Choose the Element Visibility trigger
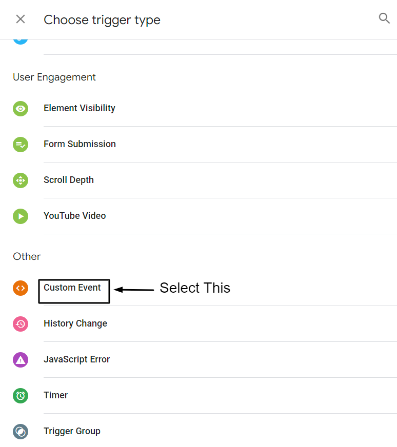 pos(80,109)
